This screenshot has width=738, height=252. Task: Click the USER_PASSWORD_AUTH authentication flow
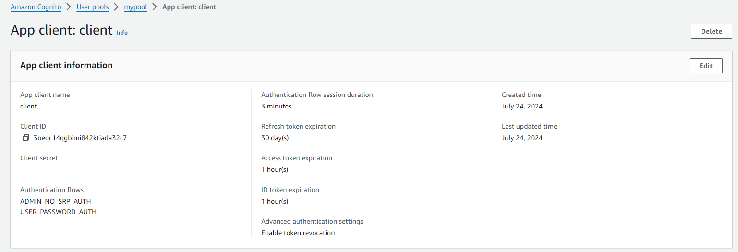coord(58,212)
